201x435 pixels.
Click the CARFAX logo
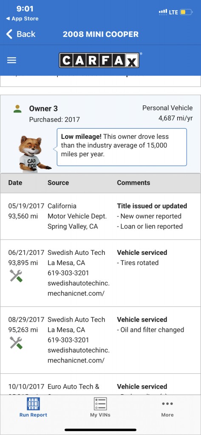point(99,60)
